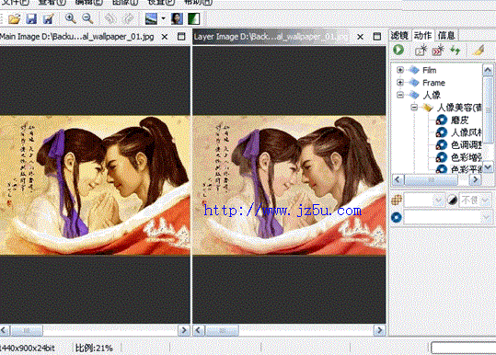Click the Layer Image pane's scroll right arrow
Image resolution: width=496 pixels, height=355 pixels.
click(x=379, y=331)
